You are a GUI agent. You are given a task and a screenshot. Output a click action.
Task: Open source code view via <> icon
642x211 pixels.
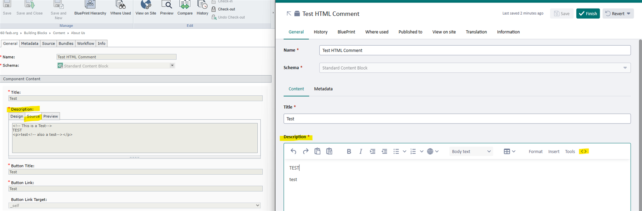[x=584, y=151]
